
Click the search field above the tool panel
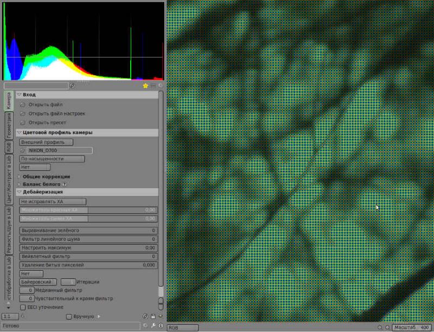pyautogui.click(x=36, y=86)
